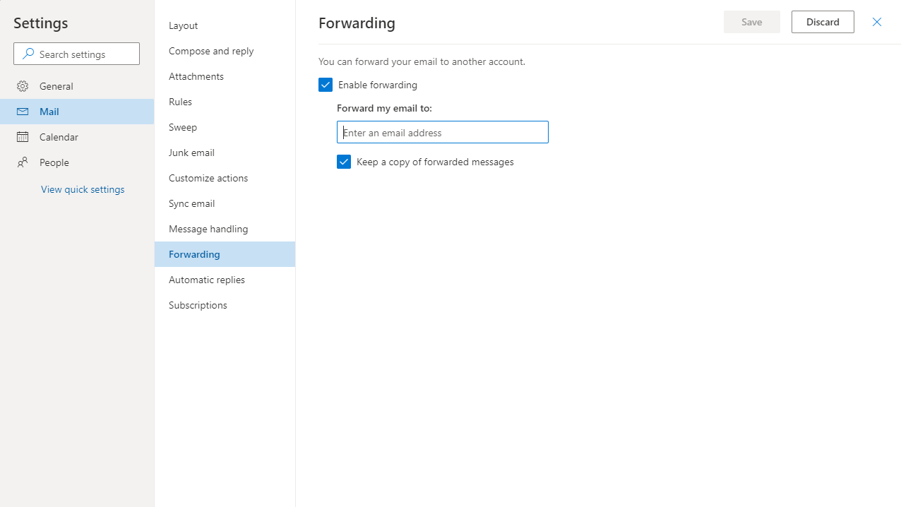This screenshot has height=507, width=901.
Task: Select the Calendar icon in sidebar
Action: coord(23,136)
